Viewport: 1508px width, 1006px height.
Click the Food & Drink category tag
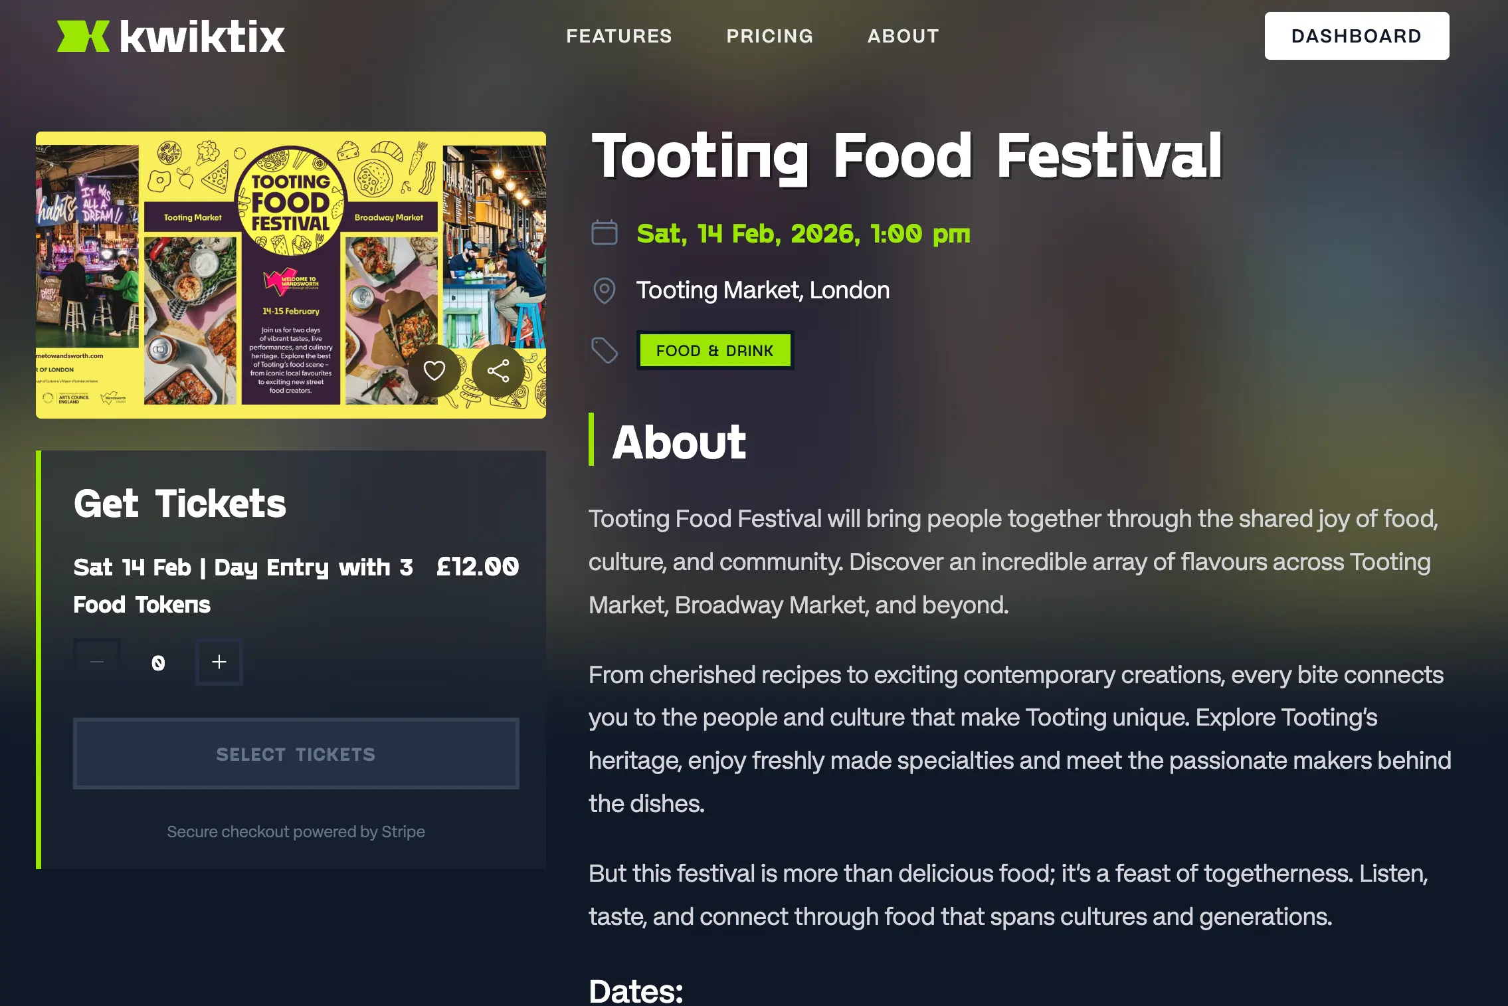click(714, 350)
